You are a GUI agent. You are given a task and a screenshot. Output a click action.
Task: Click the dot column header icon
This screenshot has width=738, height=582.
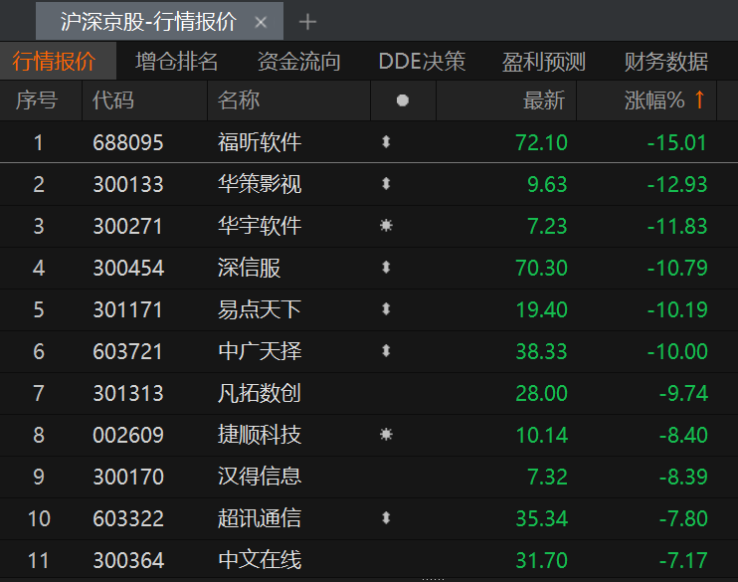click(403, 100)
